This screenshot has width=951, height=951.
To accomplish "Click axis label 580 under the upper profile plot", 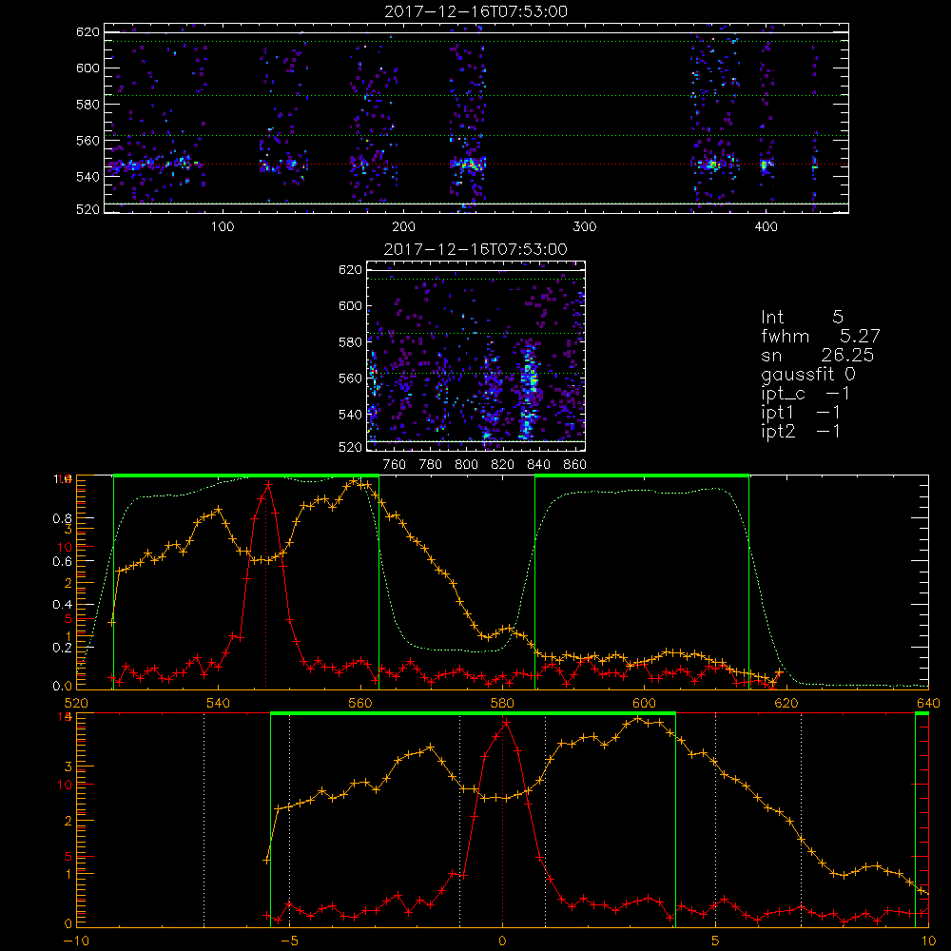I will (502, 703).
